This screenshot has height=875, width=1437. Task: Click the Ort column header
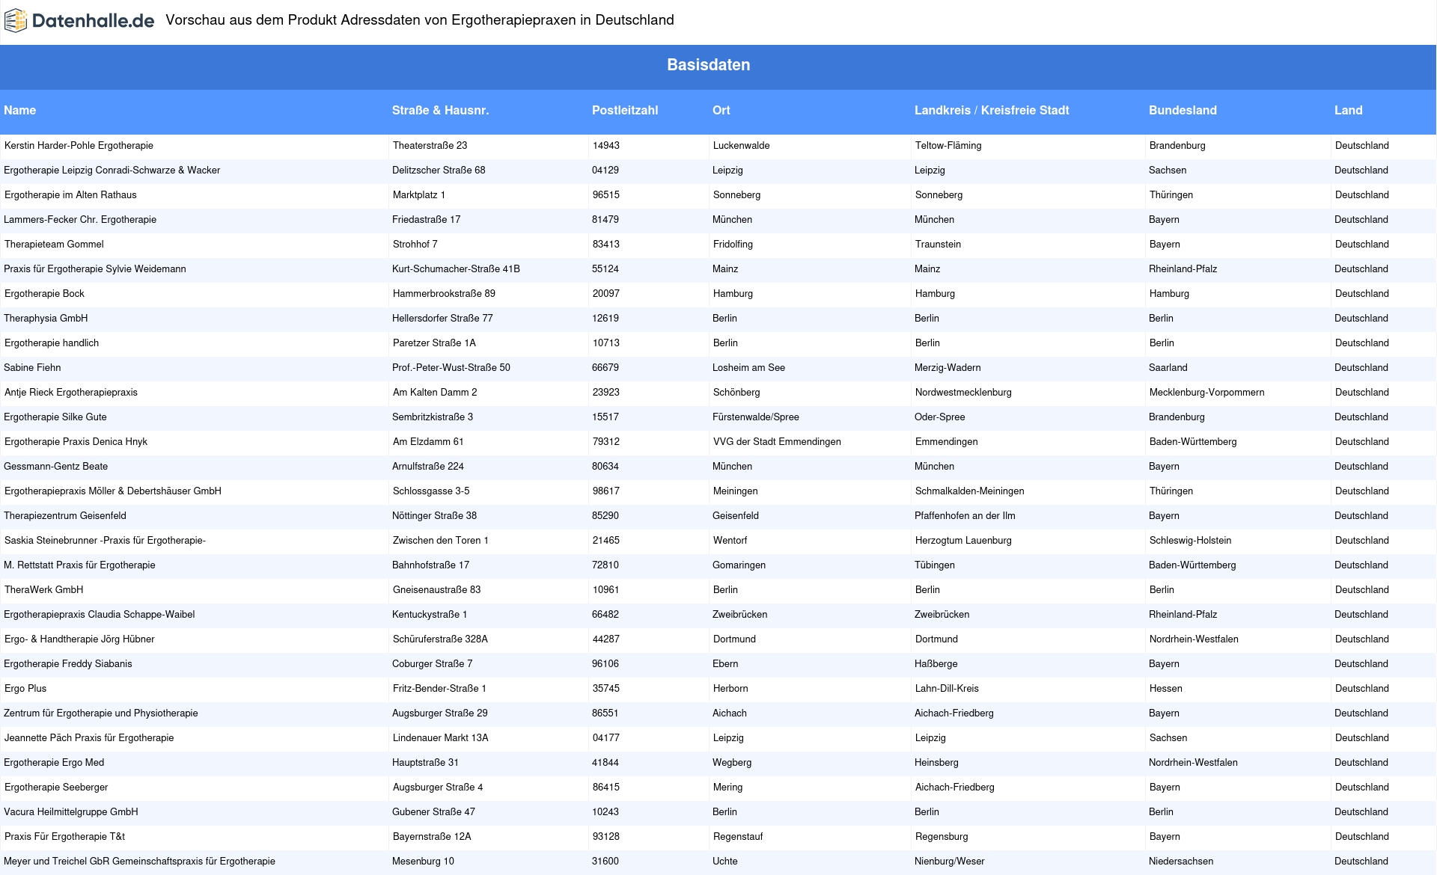[721, 110]
